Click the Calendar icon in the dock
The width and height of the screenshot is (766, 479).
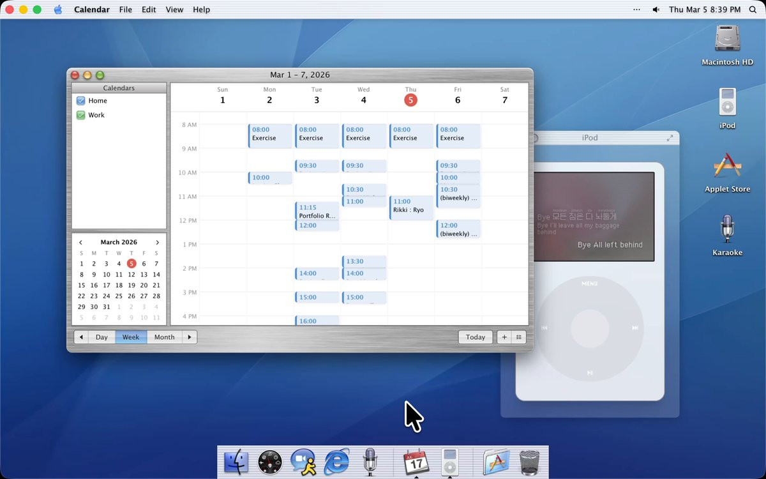[416, 461]
